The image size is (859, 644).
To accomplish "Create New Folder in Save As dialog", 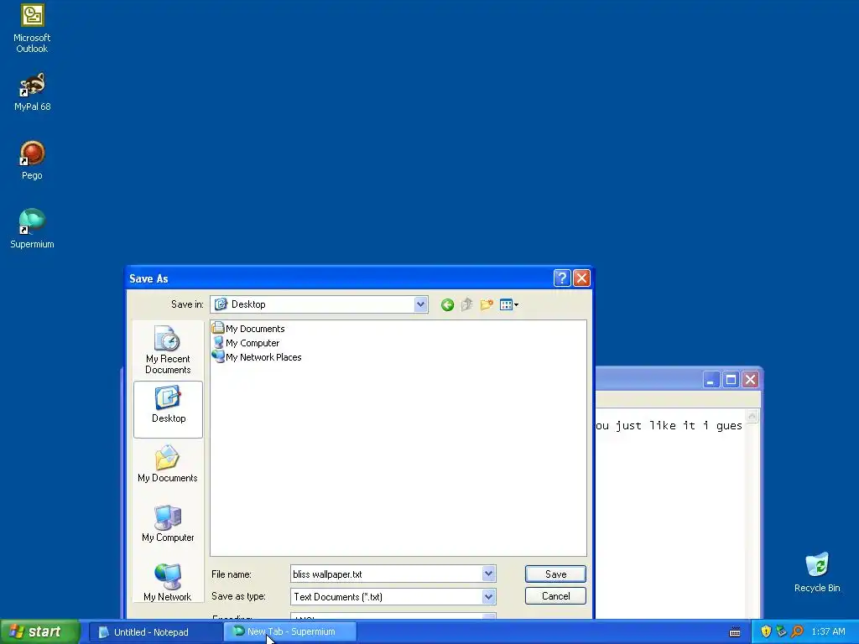I will (487, 305).
